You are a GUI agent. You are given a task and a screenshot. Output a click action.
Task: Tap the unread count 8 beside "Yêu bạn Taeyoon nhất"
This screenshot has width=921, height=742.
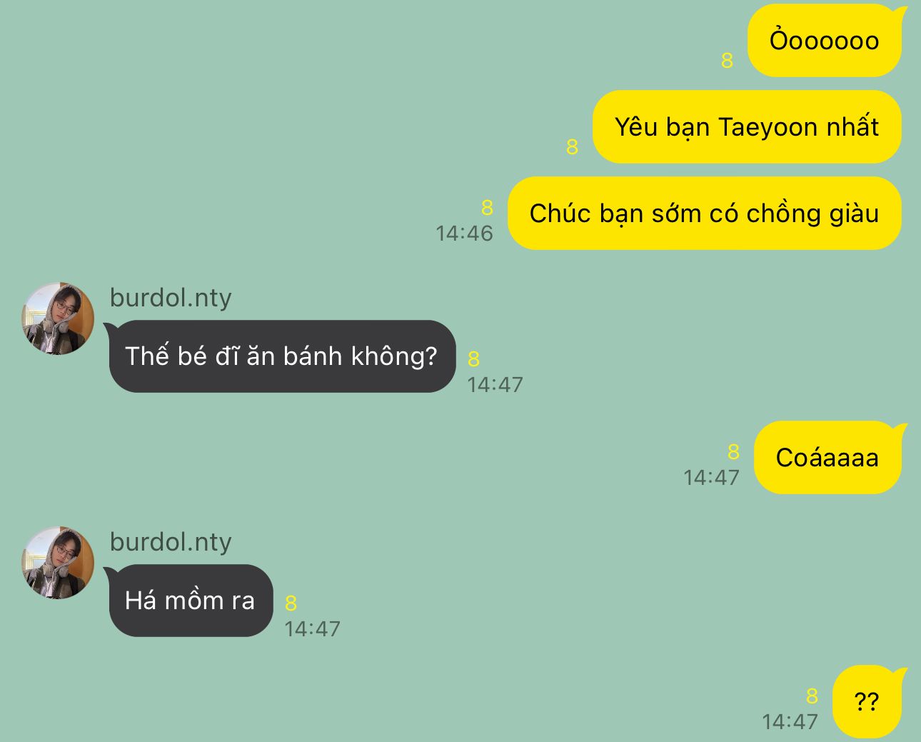(572, 147)
